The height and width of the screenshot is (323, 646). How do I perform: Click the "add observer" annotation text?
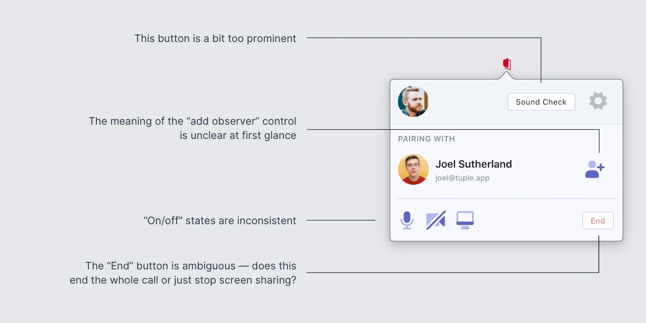click(193, 128)
